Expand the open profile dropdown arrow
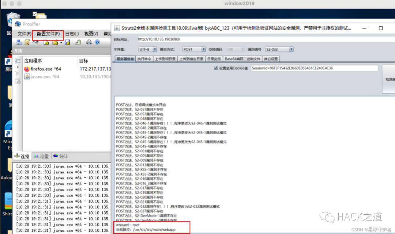This screenshot has width=395, height=234. 61,42
